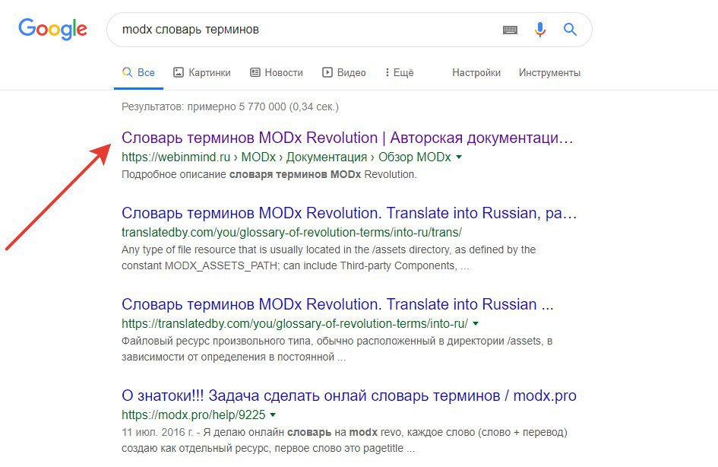Switch to the Все results tab
Viewport: 718px width, 467px height.
pos(139,73)
